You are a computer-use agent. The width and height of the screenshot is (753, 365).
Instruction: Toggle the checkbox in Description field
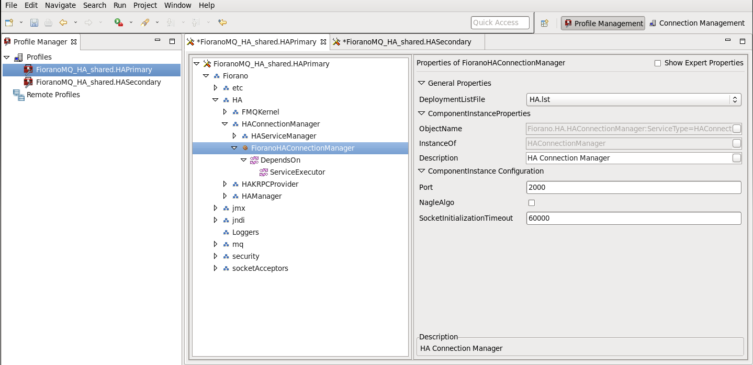pyautogui.click(x=737, y=158)
